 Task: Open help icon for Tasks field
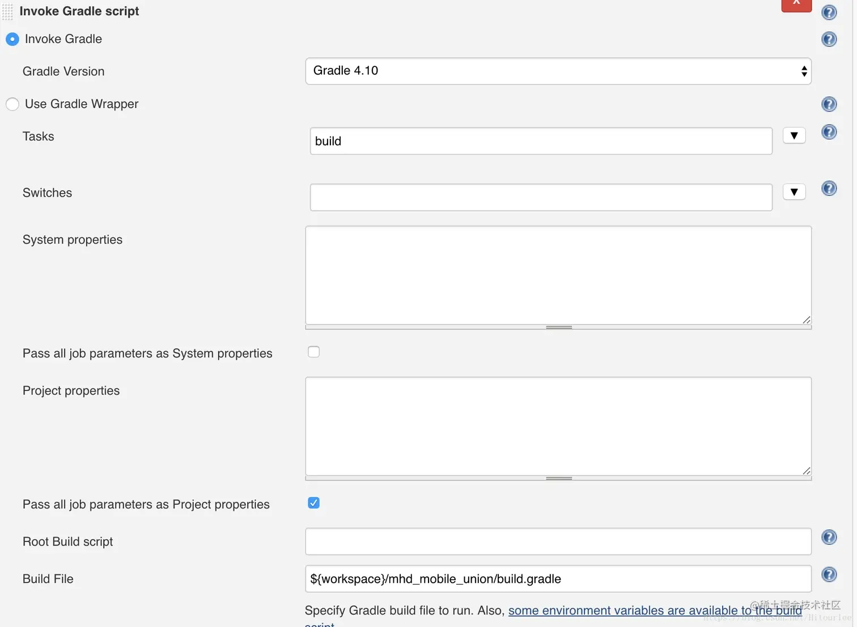(x=829, y=132)
